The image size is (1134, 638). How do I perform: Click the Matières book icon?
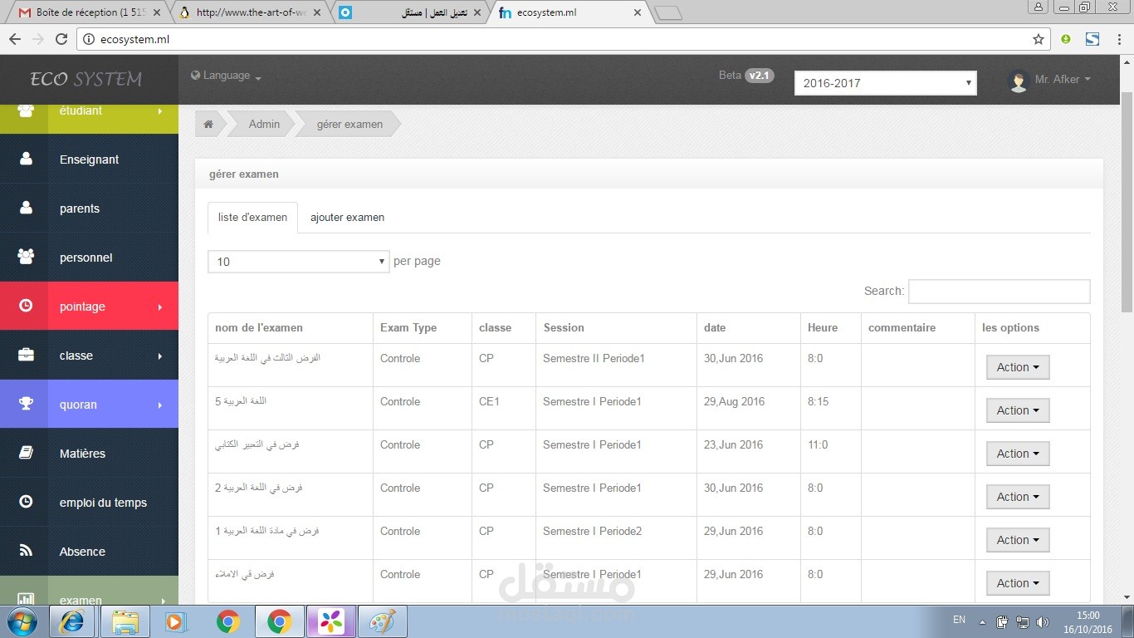pyautogui.click(x=26, y=453)
